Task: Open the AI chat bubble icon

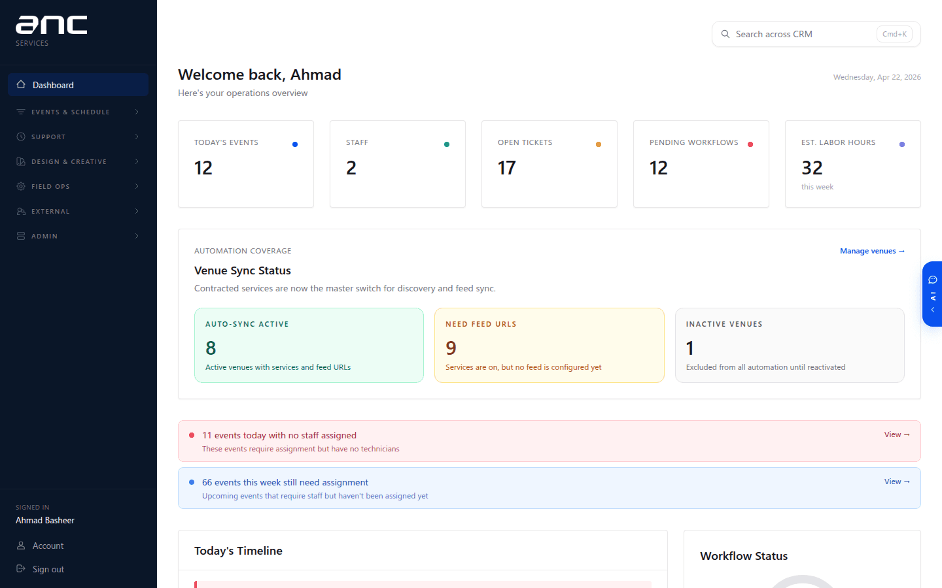Action: tap(933, 280)
